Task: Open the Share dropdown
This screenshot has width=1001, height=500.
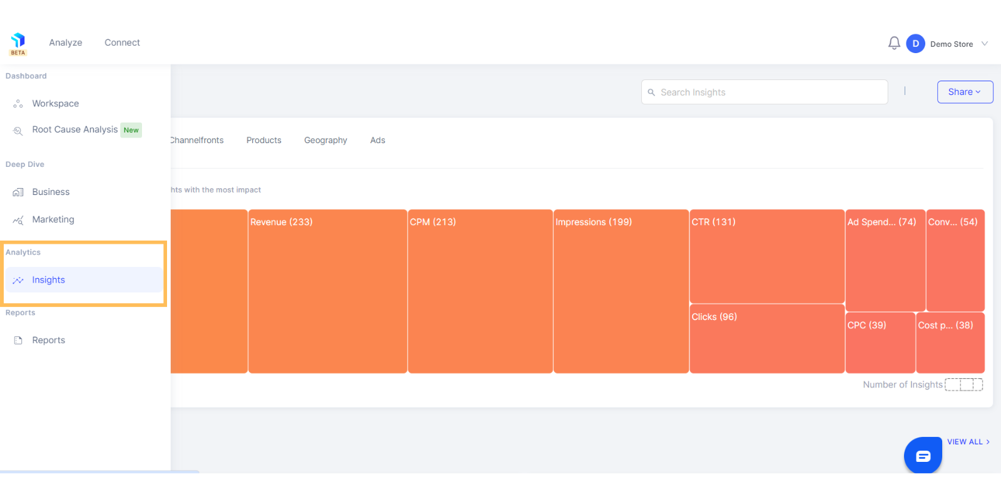Action: point(965,92)
